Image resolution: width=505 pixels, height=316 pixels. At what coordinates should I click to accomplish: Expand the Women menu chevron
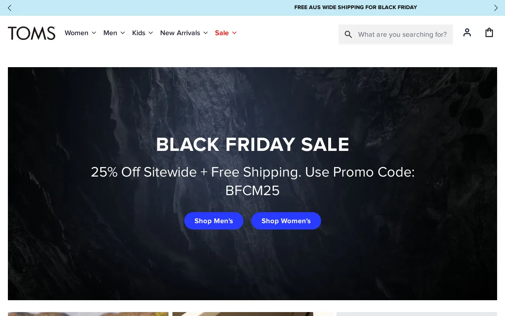pyautogui.click(x=94, y=33)
